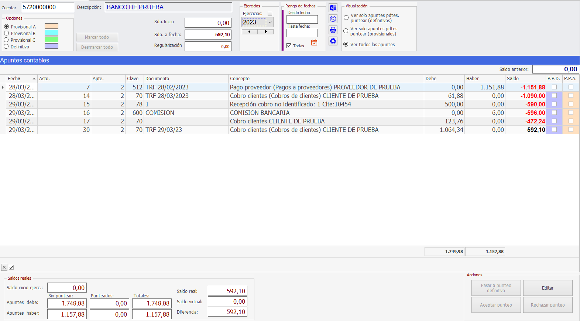Tick the P.P.D. checkbox for COMISION BANCARIA row

click(x=554, y=113)
